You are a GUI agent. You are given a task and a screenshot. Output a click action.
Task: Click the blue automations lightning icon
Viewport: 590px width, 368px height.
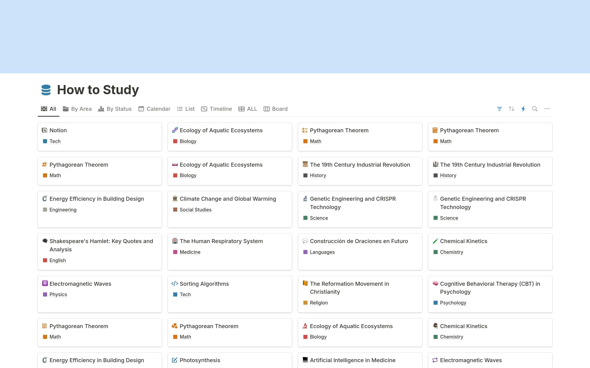click(523, 109)
